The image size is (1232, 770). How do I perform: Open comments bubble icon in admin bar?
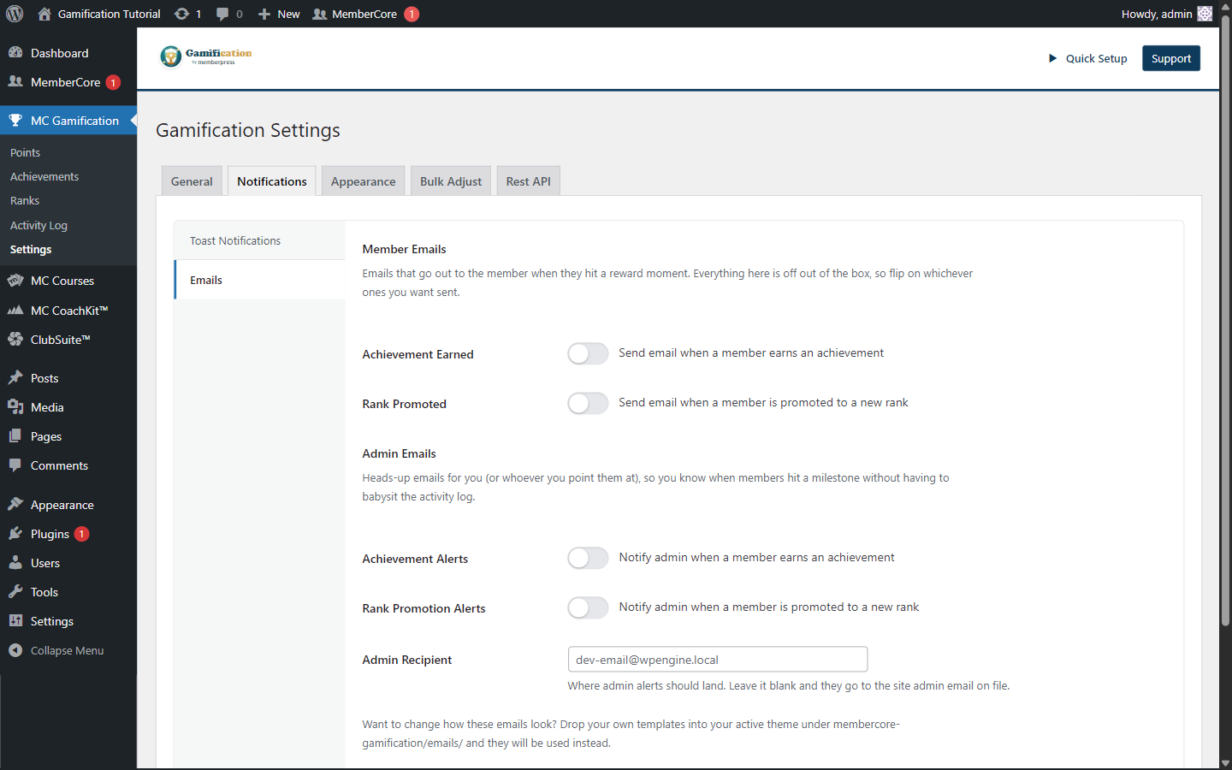(222, 14)
